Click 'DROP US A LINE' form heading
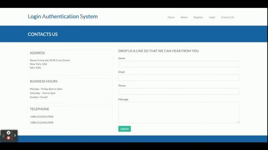The height and width of the screenshot is (150, 268). pos(158,51)
